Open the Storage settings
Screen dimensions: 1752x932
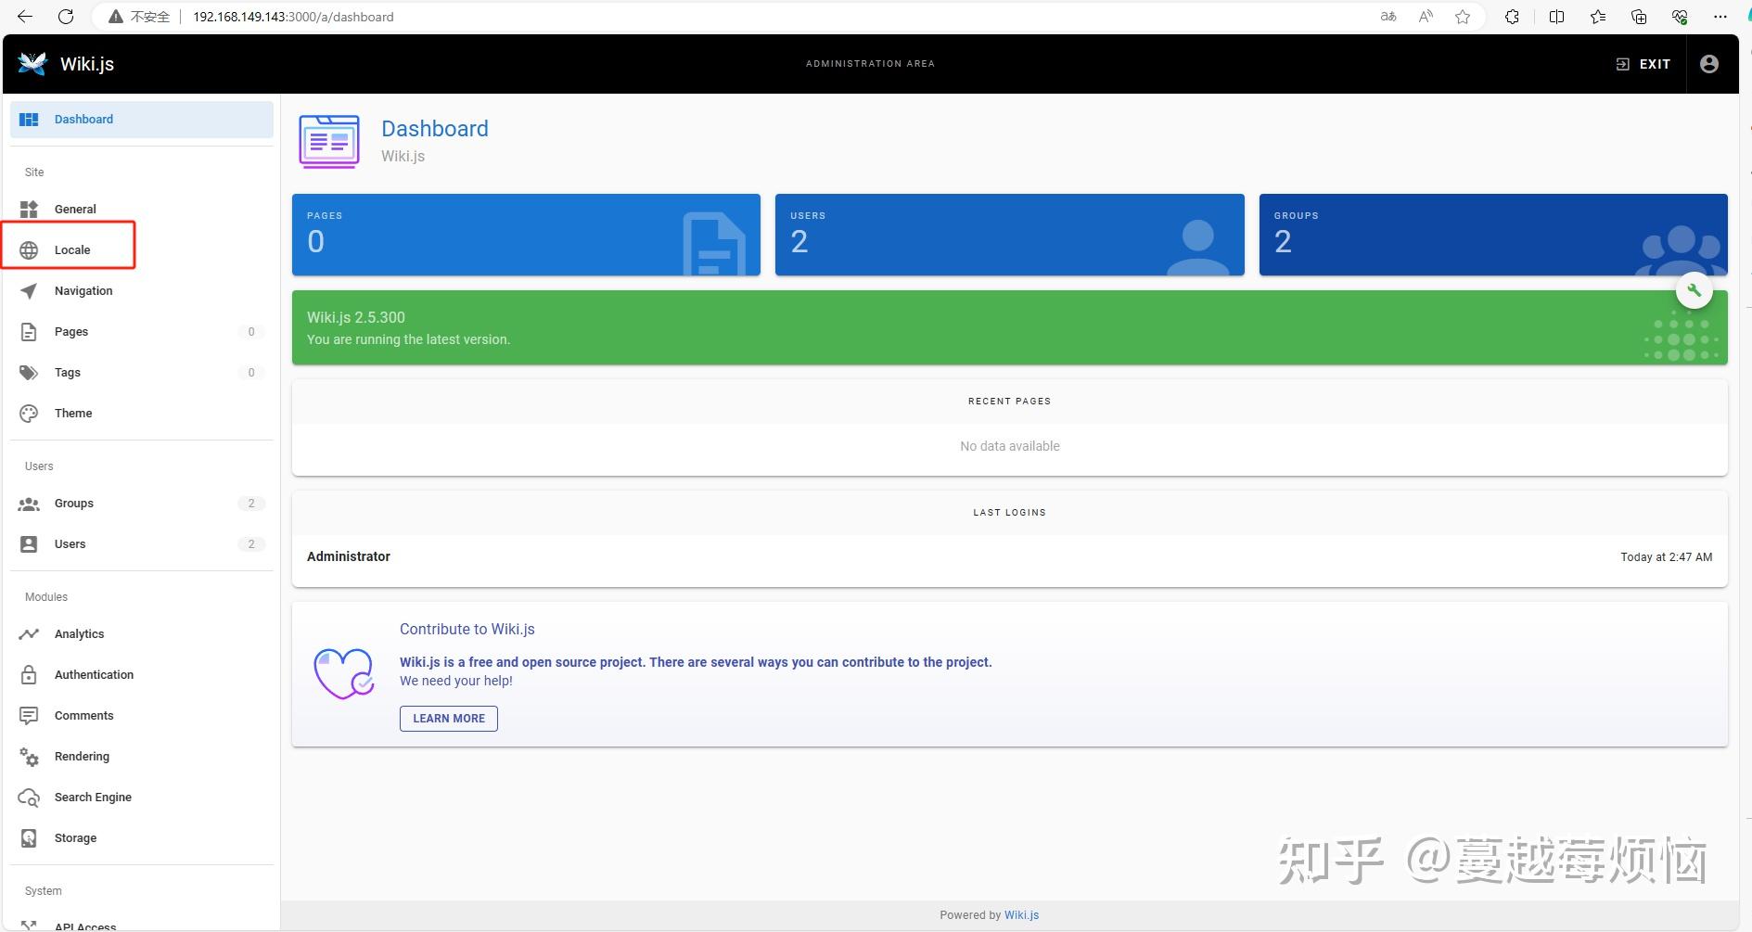[x=75, y=837]
